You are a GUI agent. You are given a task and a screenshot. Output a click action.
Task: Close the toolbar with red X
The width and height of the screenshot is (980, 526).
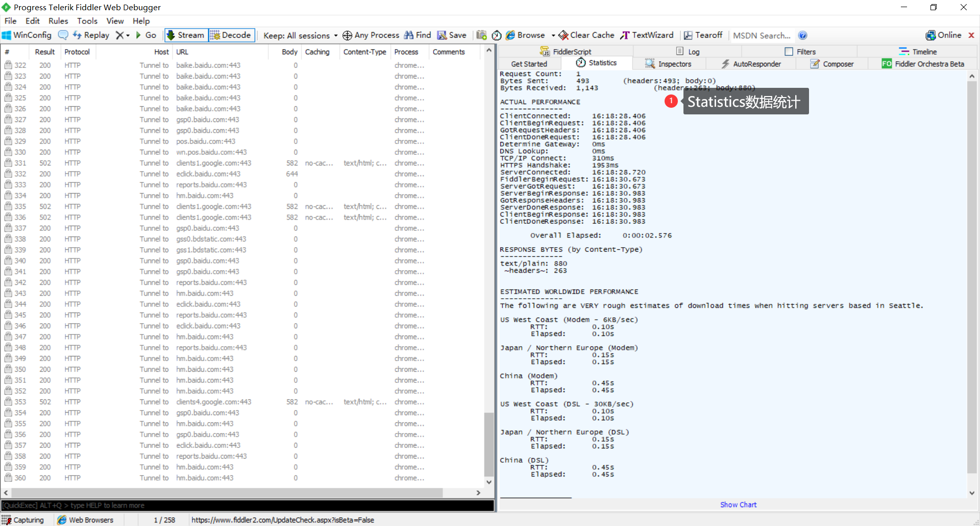tap(971, 35)
